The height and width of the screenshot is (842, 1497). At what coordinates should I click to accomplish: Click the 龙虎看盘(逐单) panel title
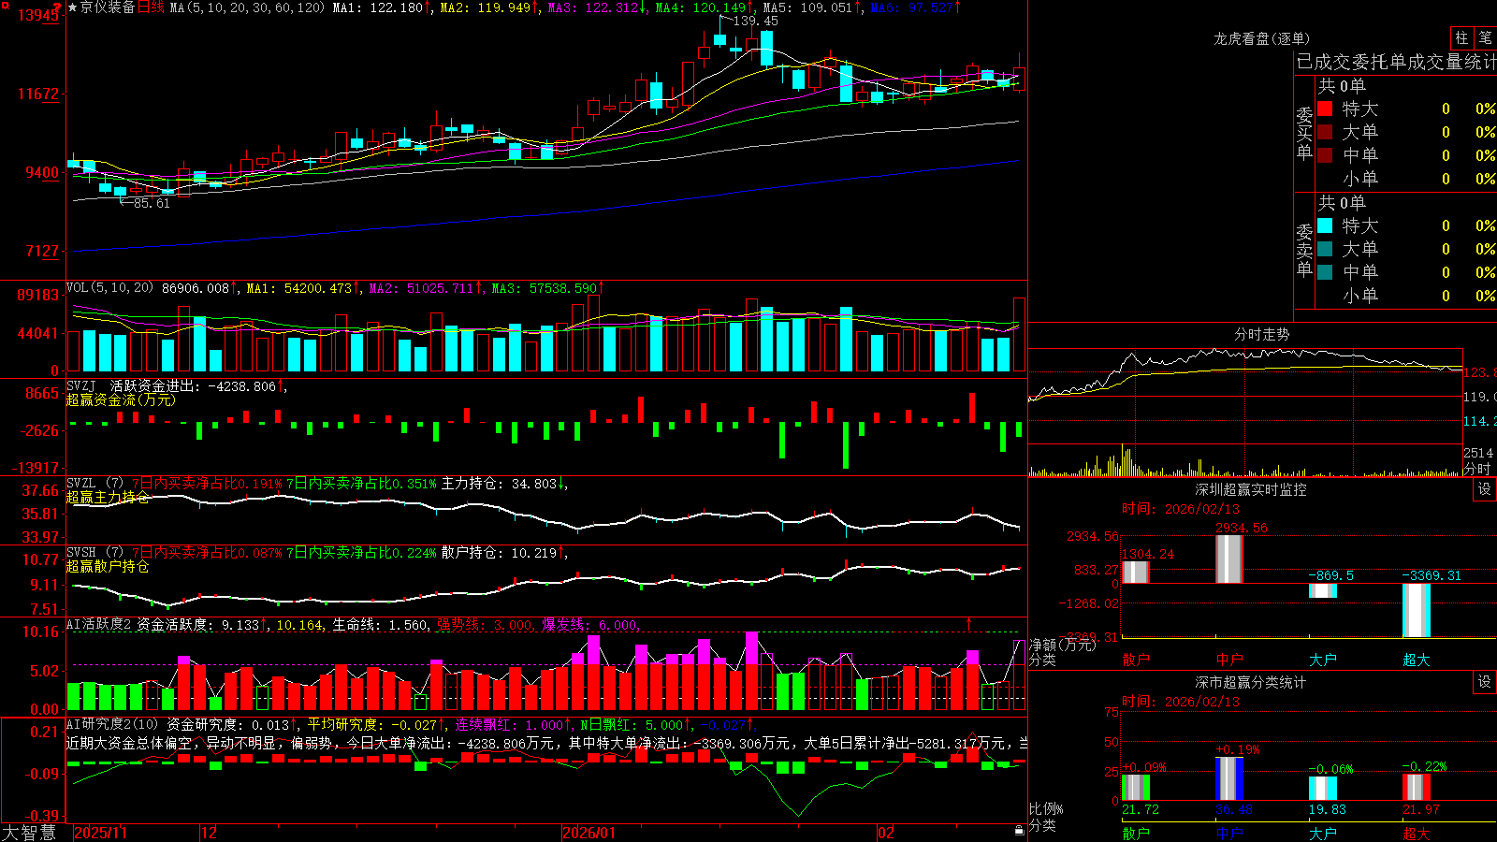coord(1261,38)
